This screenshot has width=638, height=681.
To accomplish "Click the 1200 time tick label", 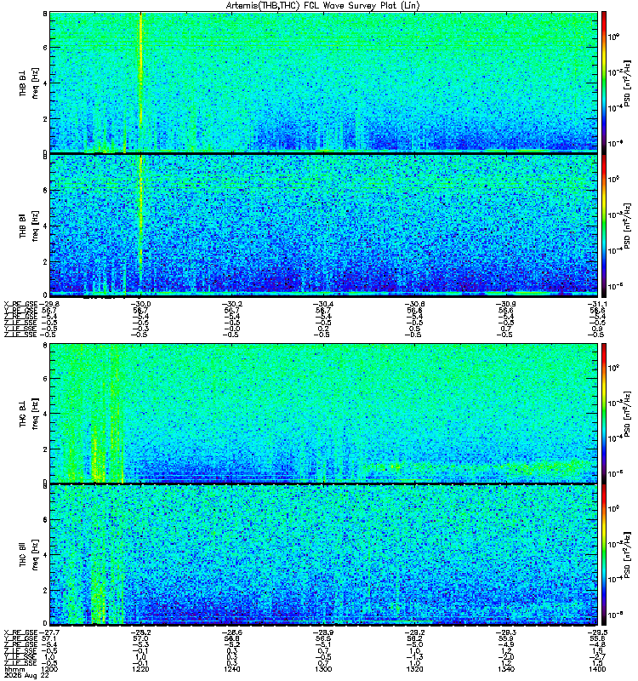I will (x=48, y=669).
